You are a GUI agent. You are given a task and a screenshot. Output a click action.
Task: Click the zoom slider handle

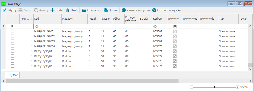click(x=214, y=87)
